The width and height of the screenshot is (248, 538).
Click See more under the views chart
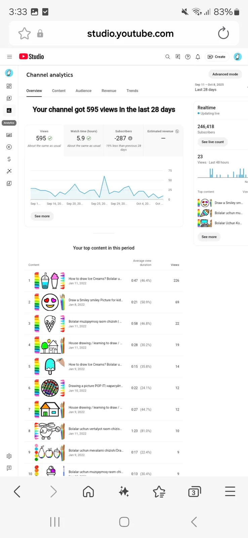tap(42, 216)
